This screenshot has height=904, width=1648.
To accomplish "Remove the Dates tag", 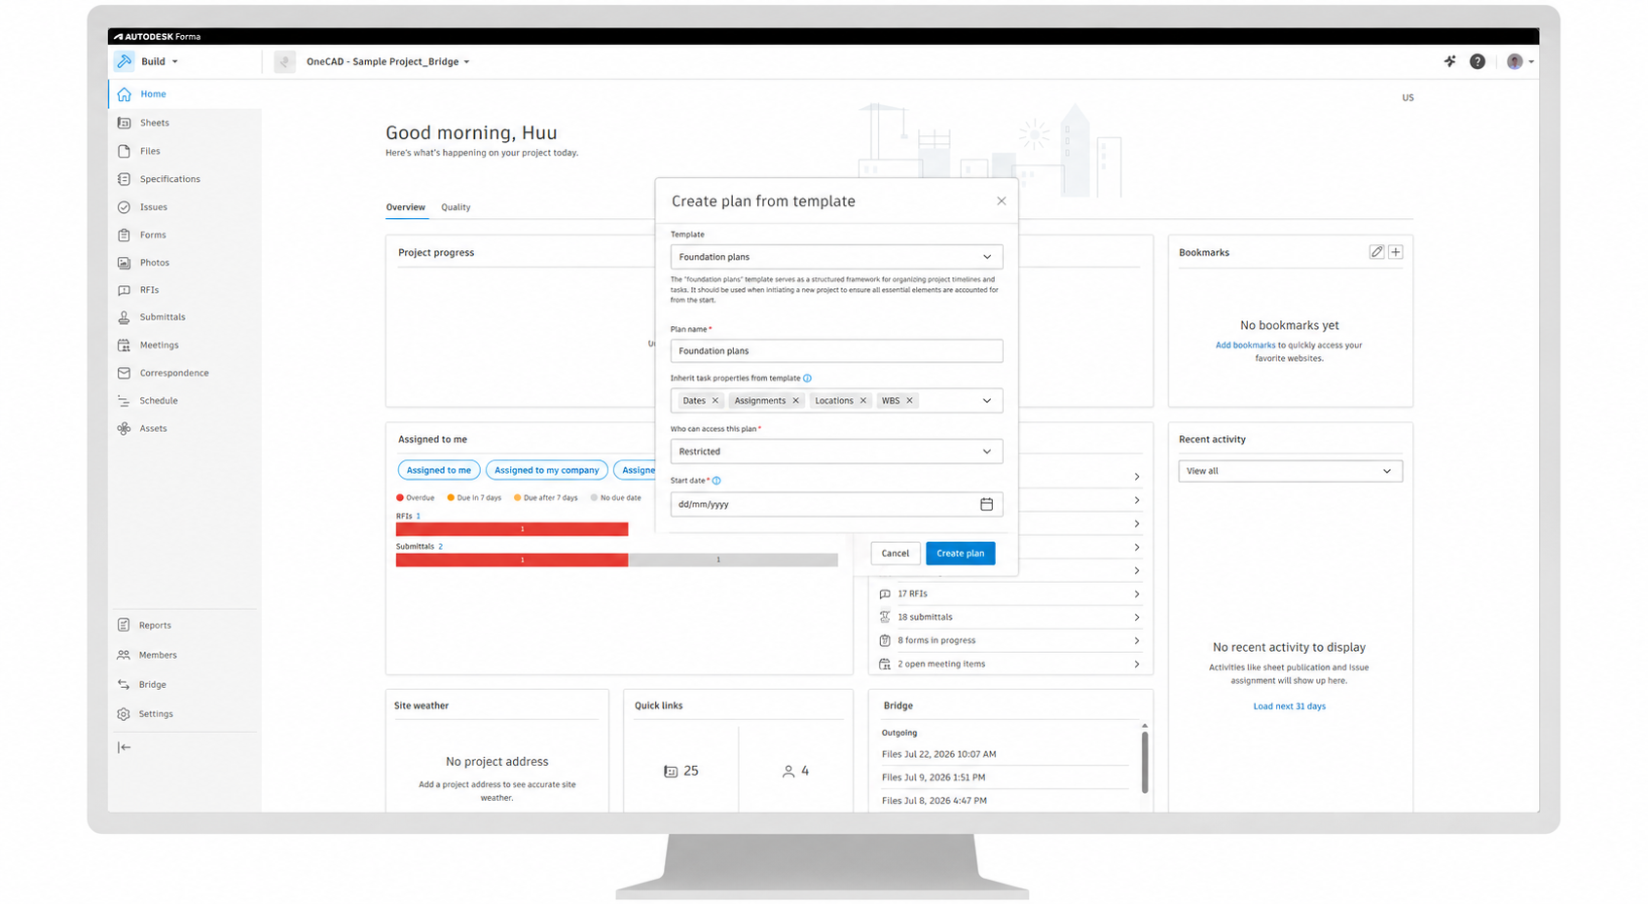I will pos(714,401).
